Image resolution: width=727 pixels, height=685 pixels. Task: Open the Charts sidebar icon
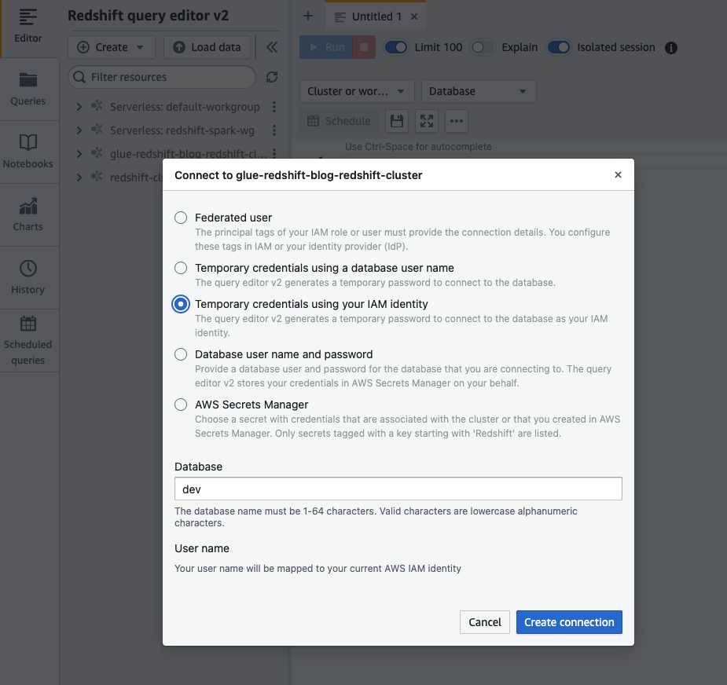point(28,206)
